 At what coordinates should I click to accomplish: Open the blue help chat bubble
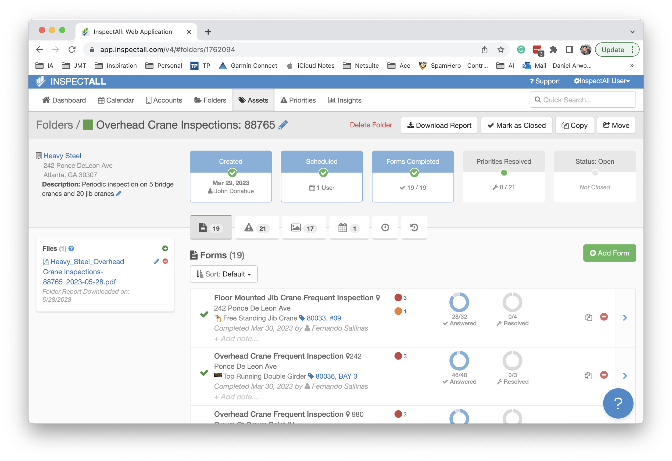click(x=618, y=403)
